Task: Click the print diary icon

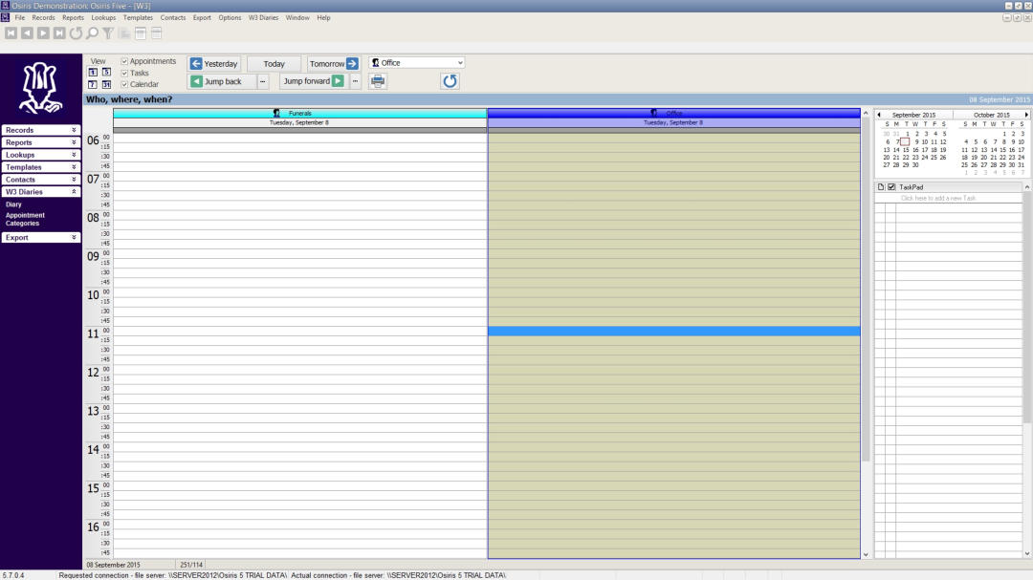Action: [x=378, y=81]
